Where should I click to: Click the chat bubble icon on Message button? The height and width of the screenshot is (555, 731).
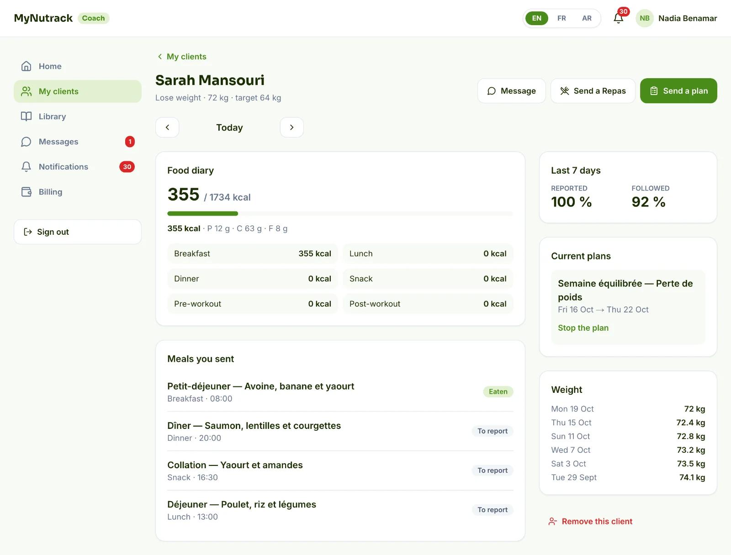coord(492,91)
